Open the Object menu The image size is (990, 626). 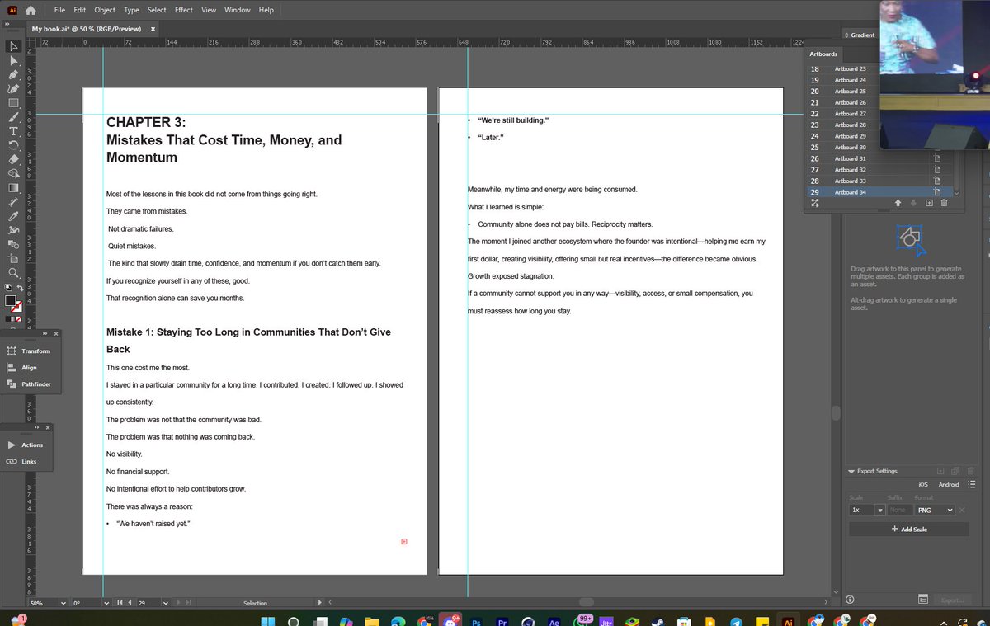point(105,10)
